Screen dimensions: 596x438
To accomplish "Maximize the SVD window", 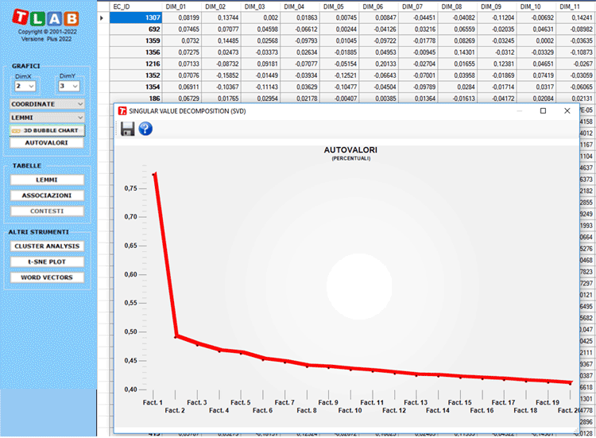I will (x=544, y=111).
